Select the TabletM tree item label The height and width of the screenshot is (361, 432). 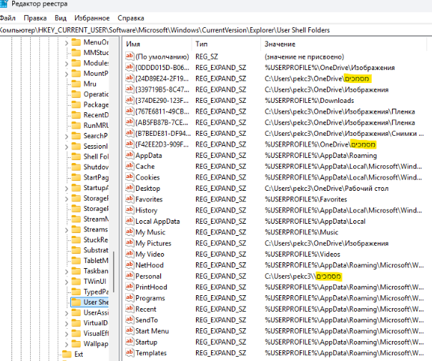96,260
